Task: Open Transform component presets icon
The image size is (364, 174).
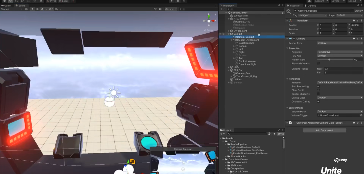Action: (358, 20)
